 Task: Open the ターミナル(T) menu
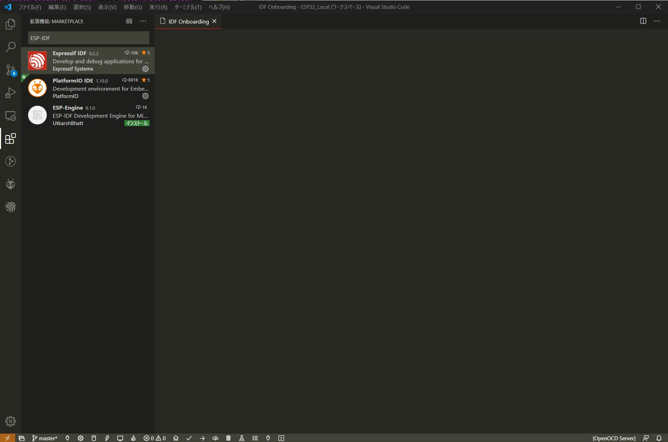(188, 7)
